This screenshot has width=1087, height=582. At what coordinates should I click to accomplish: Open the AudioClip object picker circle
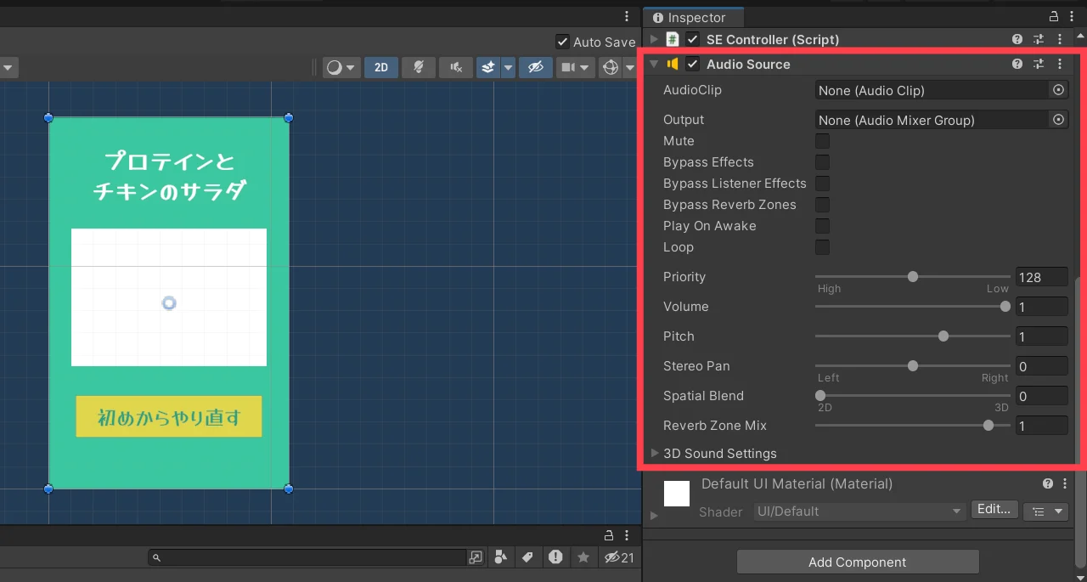tap(1058, 89)
